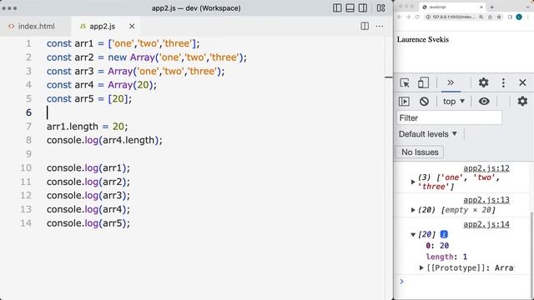Expand the [[Prototype]] property
The width and height of the screenshot is (534, 300).
(421, 268)
